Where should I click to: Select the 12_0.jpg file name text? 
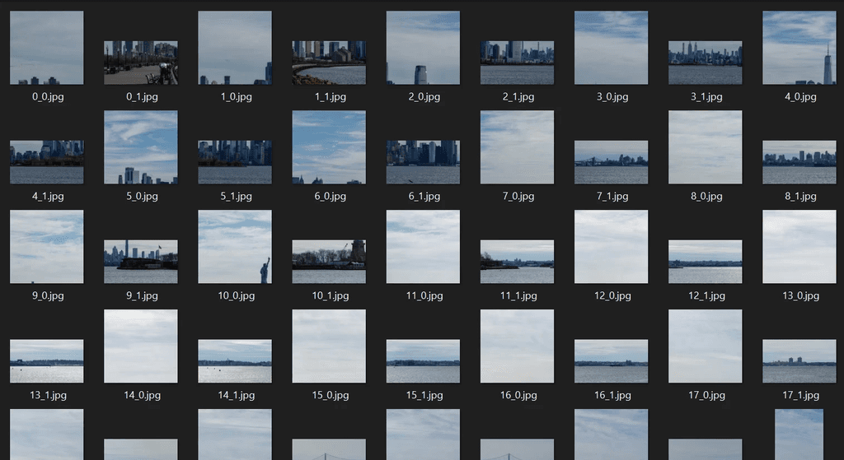click(612, 296)
